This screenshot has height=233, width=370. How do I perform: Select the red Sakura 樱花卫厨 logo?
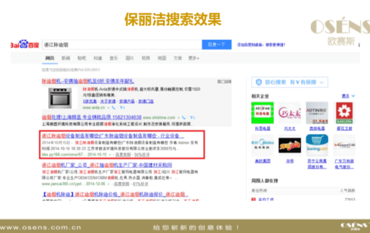(344, 113)
